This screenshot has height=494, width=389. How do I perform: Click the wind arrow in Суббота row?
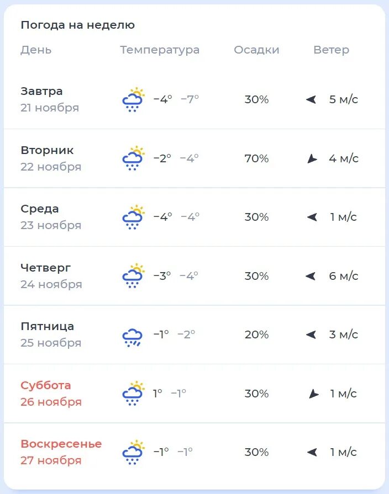[313, 394]
